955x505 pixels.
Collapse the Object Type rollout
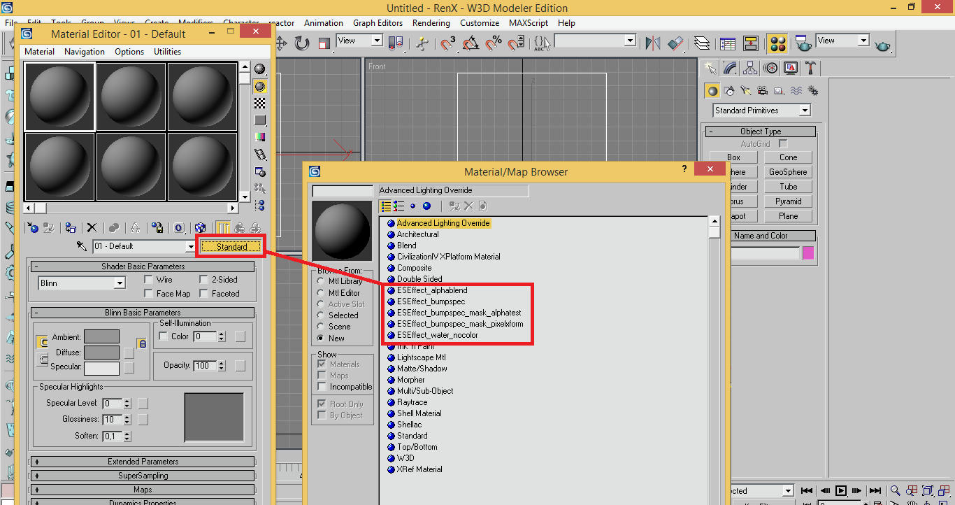(761, 131)
